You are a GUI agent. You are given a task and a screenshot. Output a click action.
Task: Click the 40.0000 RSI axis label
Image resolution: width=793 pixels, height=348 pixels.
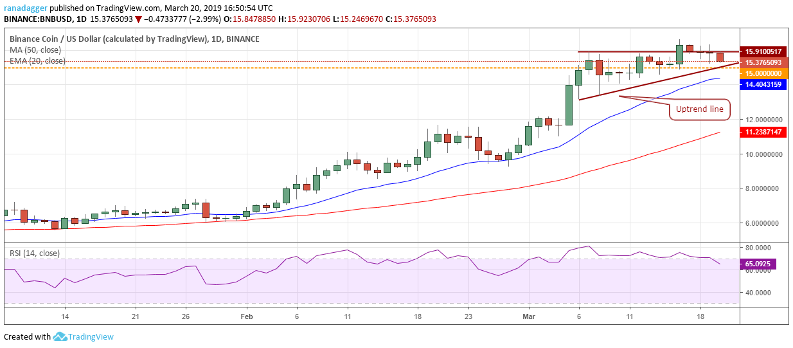coord(760,293)
